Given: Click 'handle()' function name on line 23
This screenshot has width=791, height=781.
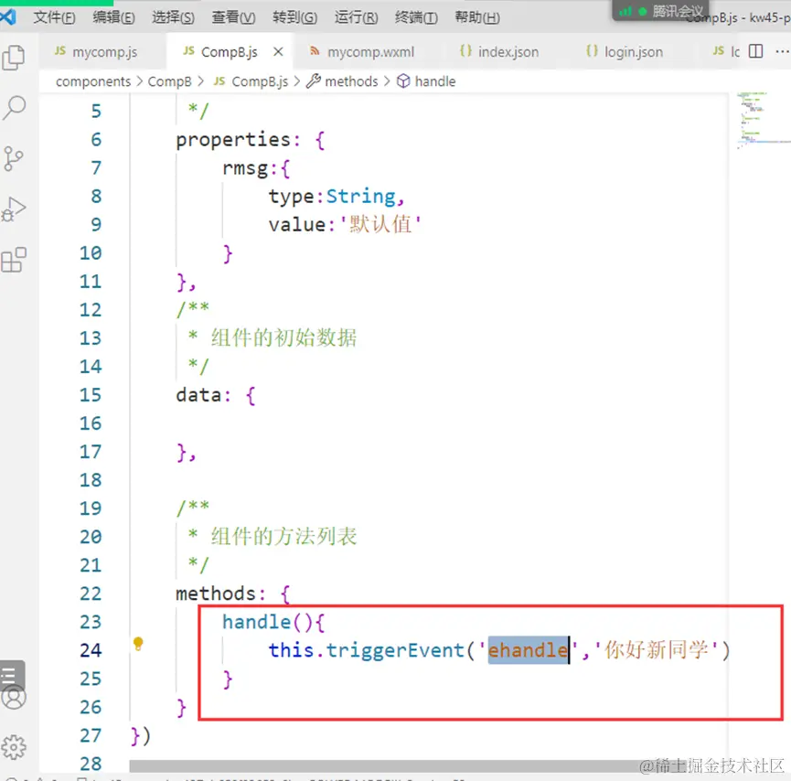Looking at the screenshot, I should pos(257,622).
